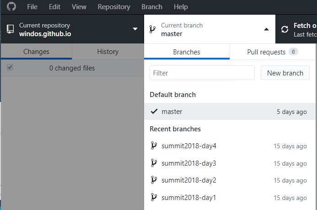Open the Branch menu
Image resolution: width=317 pixels, height=210 pixels.
(x=152, y=7)
